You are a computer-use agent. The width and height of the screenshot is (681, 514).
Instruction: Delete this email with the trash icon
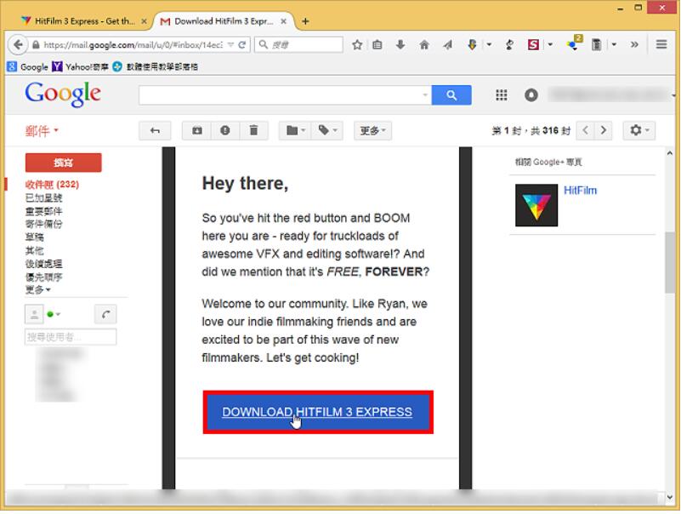(x=253, y=130)
